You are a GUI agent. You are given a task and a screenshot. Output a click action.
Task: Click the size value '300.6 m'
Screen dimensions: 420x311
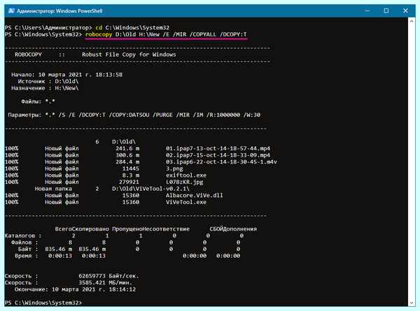(127, 155)
